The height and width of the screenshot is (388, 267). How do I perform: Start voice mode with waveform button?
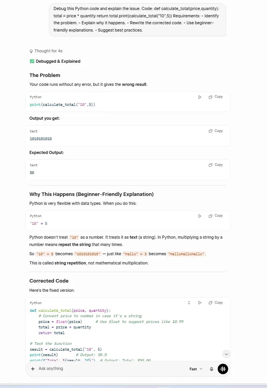[223, 369]
